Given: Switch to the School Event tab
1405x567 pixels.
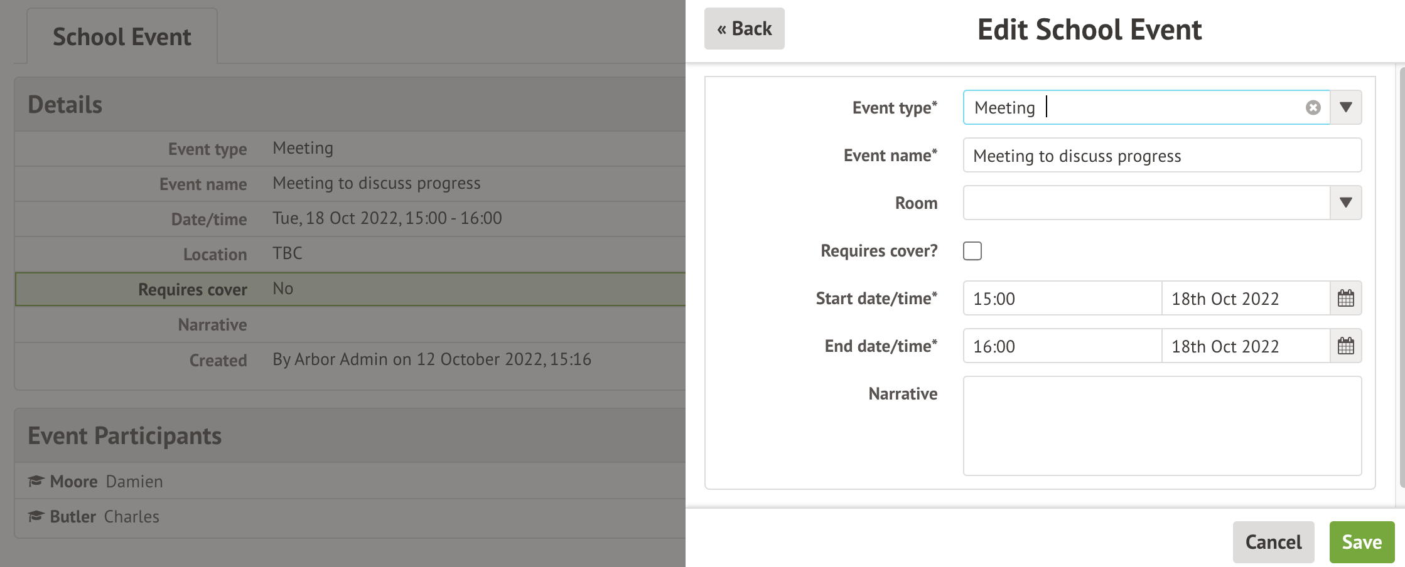Looking at the screenshot, I should (122, 37).
